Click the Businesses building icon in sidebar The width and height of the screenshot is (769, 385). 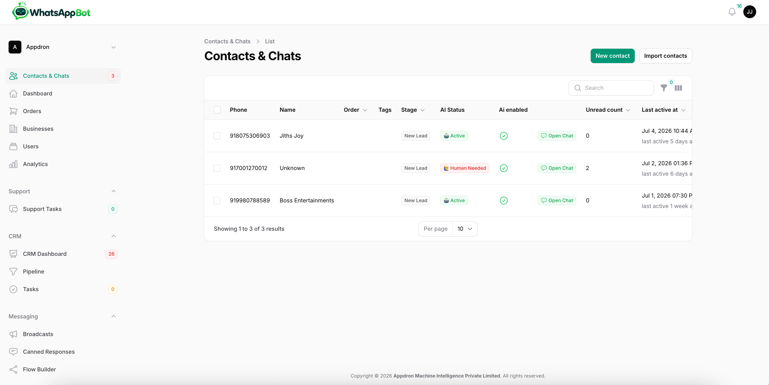(13, 129)
